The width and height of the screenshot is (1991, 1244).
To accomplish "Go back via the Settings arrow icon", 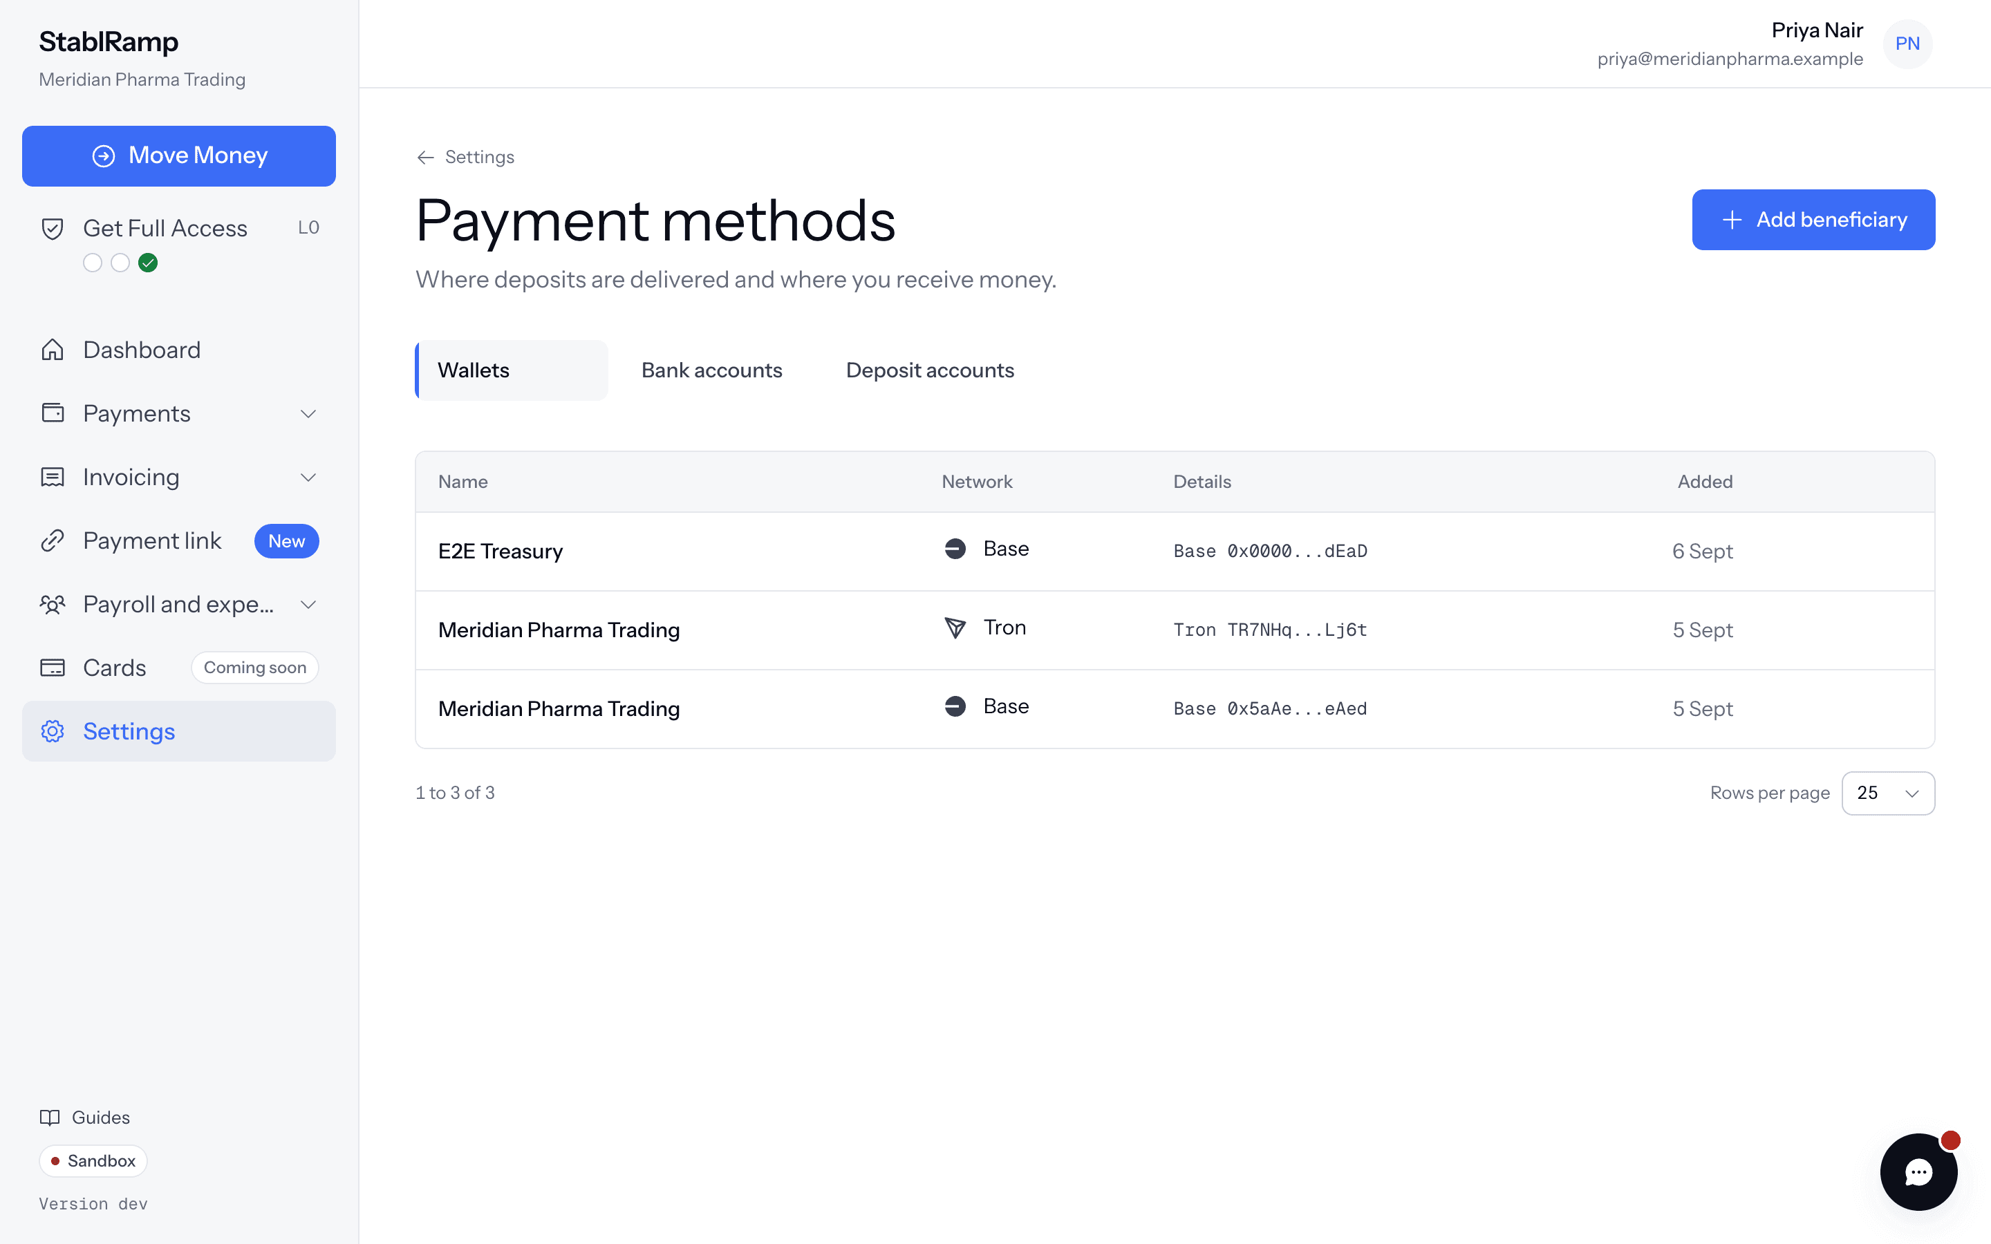I will (425, 157).
